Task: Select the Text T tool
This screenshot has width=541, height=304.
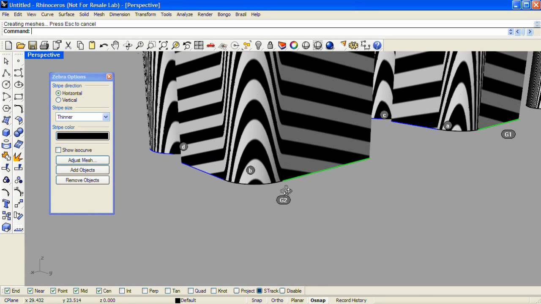Action: (x=6, y=204)
